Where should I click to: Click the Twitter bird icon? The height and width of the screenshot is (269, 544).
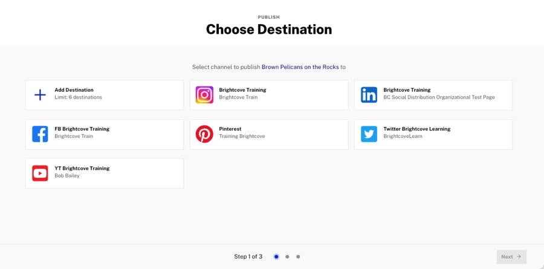click(369, 134)
